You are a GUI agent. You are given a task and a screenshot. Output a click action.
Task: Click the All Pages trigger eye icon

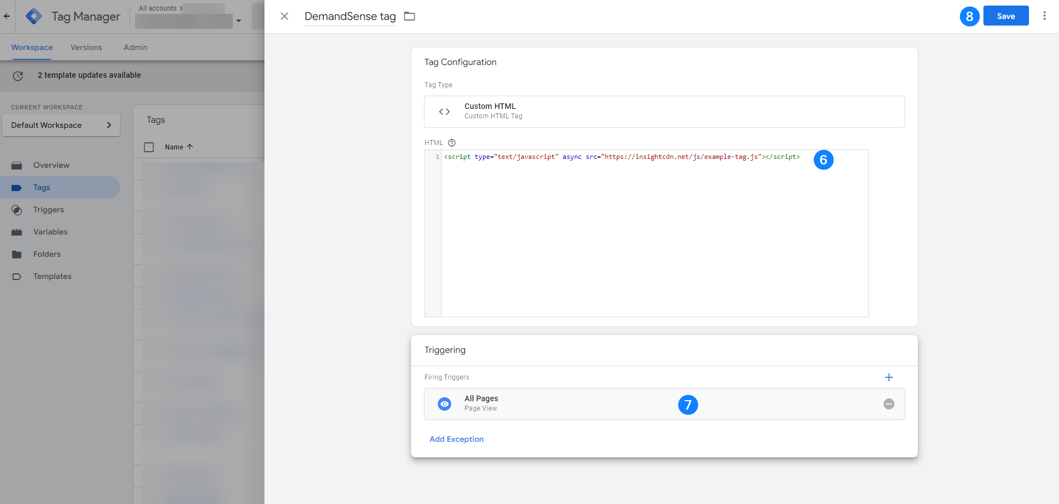pos(444,404)
